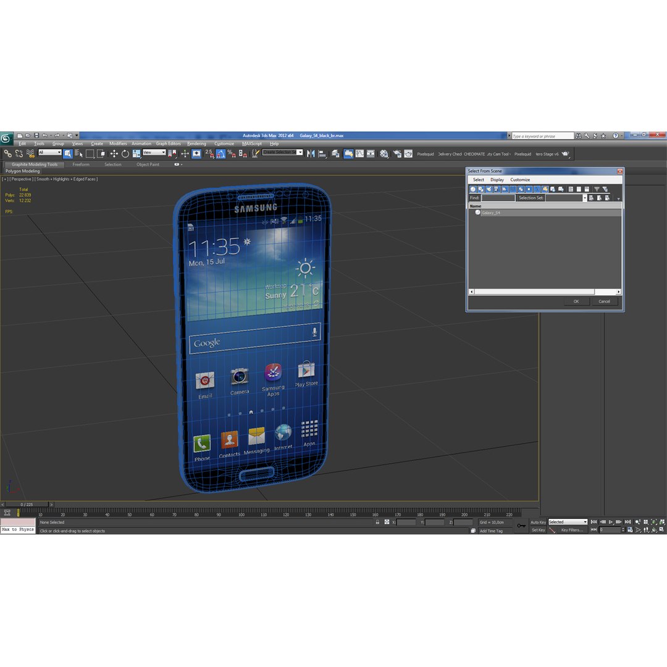Open the Modifiers menu
This screenshot has height=667, width=667.
[x=118, y=144]
